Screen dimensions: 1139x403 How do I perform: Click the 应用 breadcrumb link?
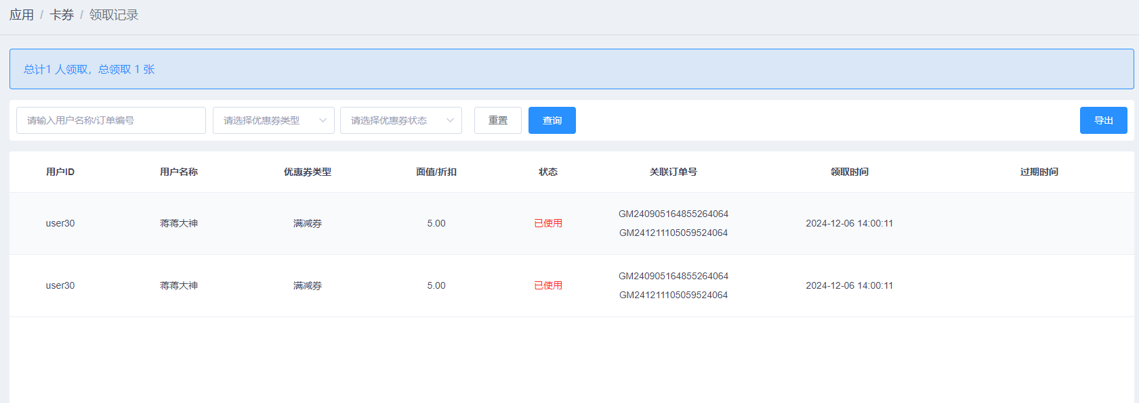click(22, 15)
